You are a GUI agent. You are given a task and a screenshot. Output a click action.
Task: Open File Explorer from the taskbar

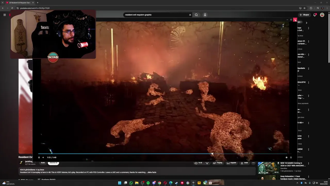click(137, 183)
